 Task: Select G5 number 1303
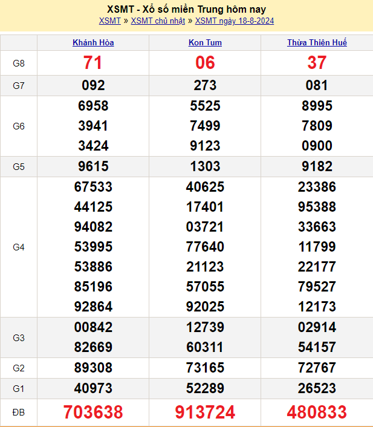click(x=205, y=166)
